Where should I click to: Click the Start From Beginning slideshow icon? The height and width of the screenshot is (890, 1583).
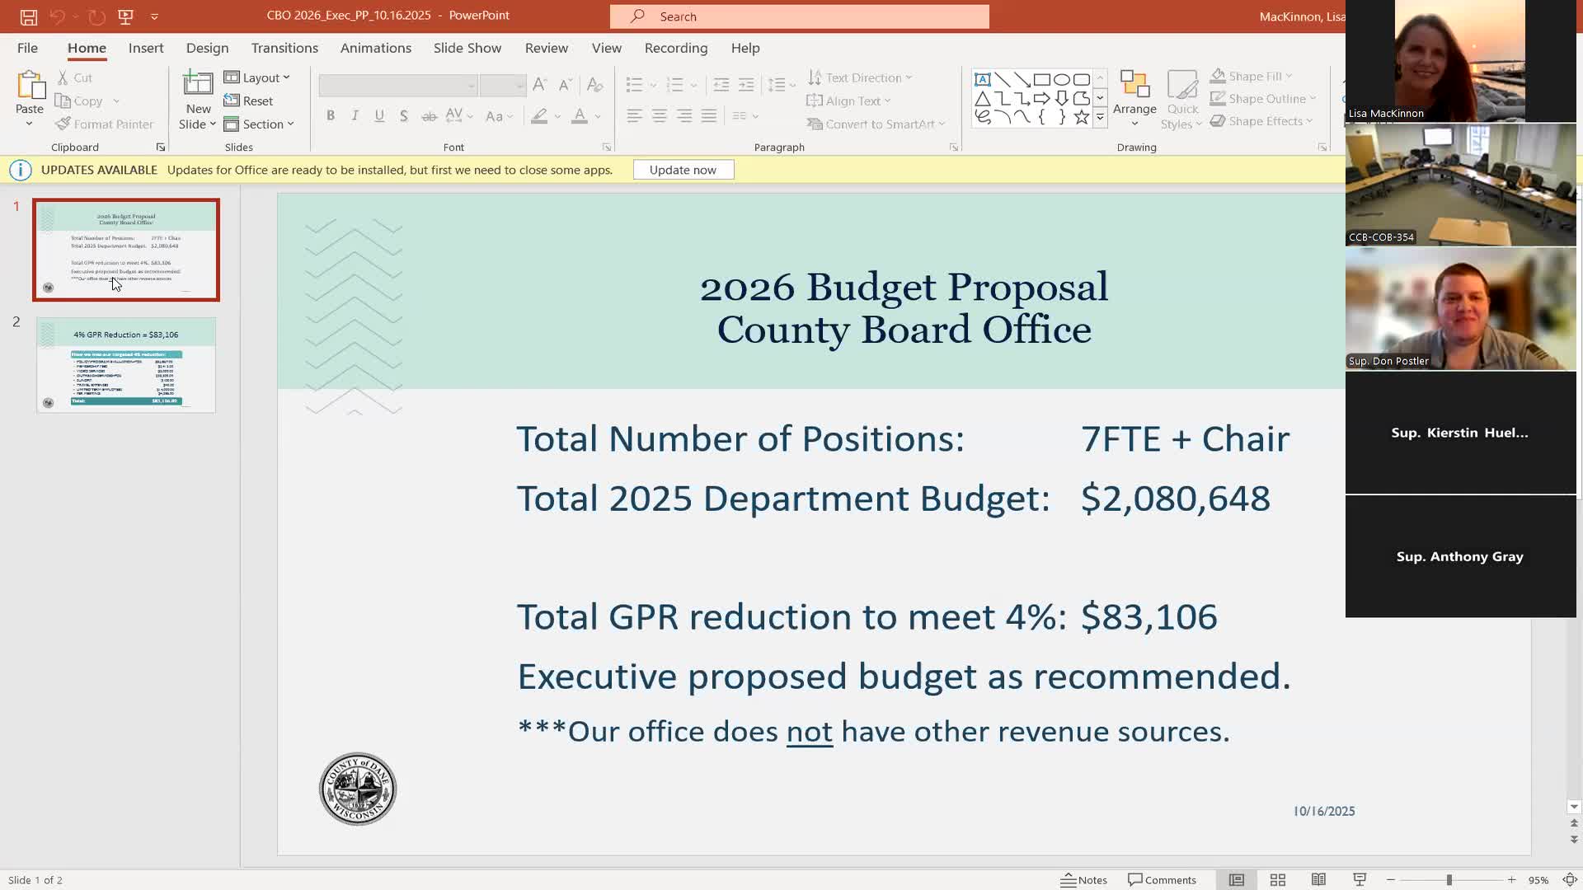click(125, 16)
